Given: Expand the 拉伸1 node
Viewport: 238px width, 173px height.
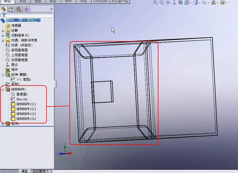Looking at the screenshot, I should 3,124.
